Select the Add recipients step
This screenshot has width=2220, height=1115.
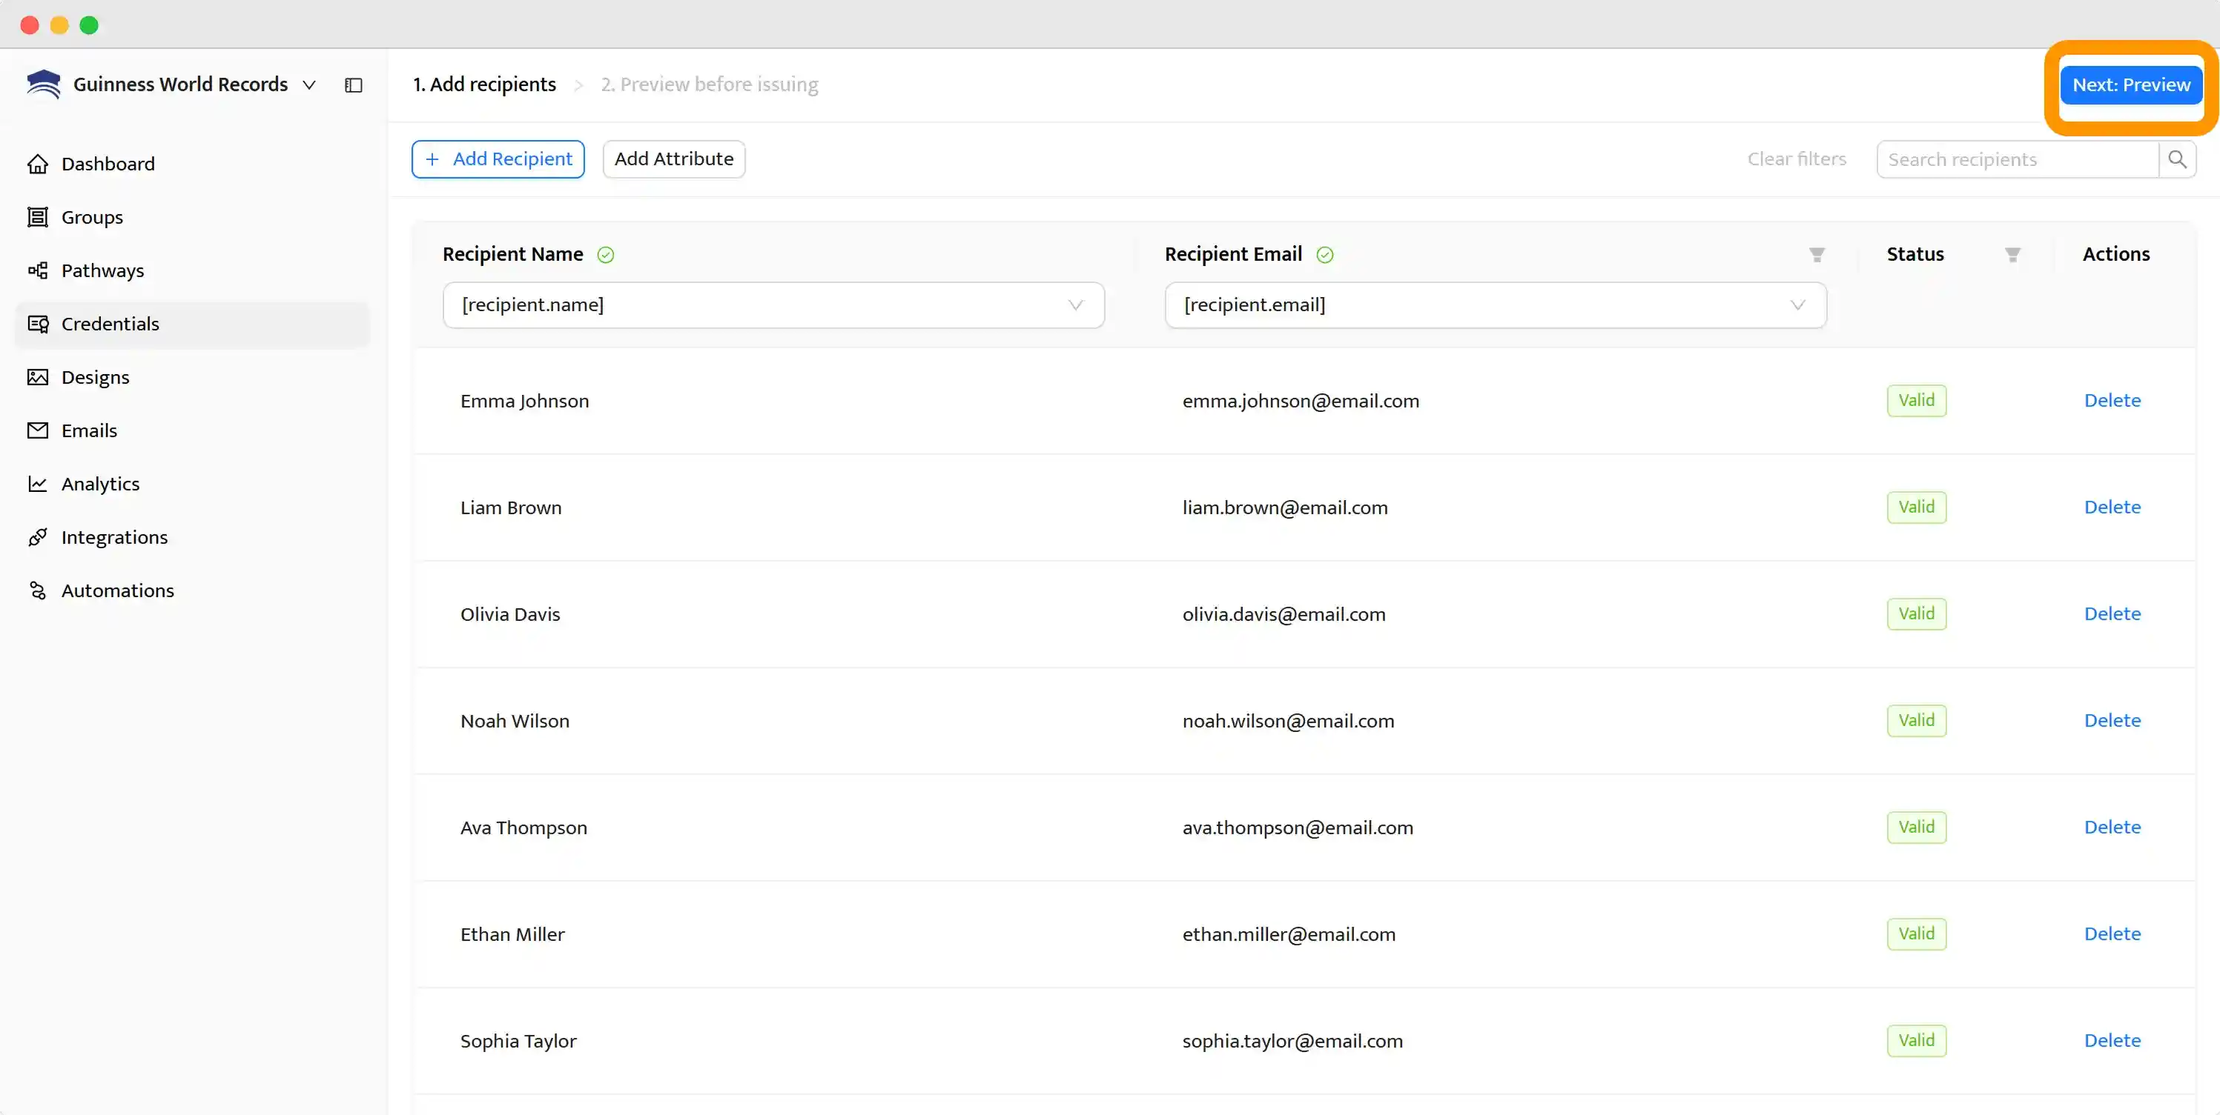pos(484,84)
